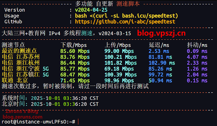Select the 电信 江苏苏州 node name

pyautogui.click(x=21, y=57)
